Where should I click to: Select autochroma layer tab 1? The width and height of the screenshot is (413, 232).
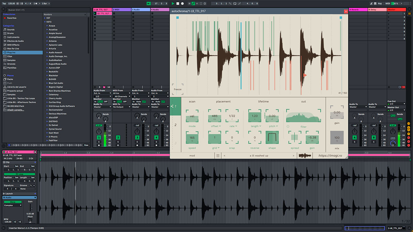pos(175,106)
